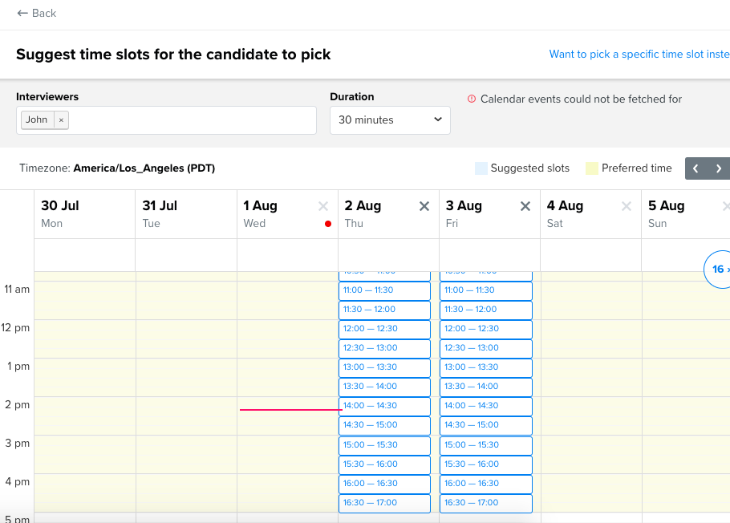Open the Duration dropdown
This screenshot has height=523, width=730.
(390, 120)
